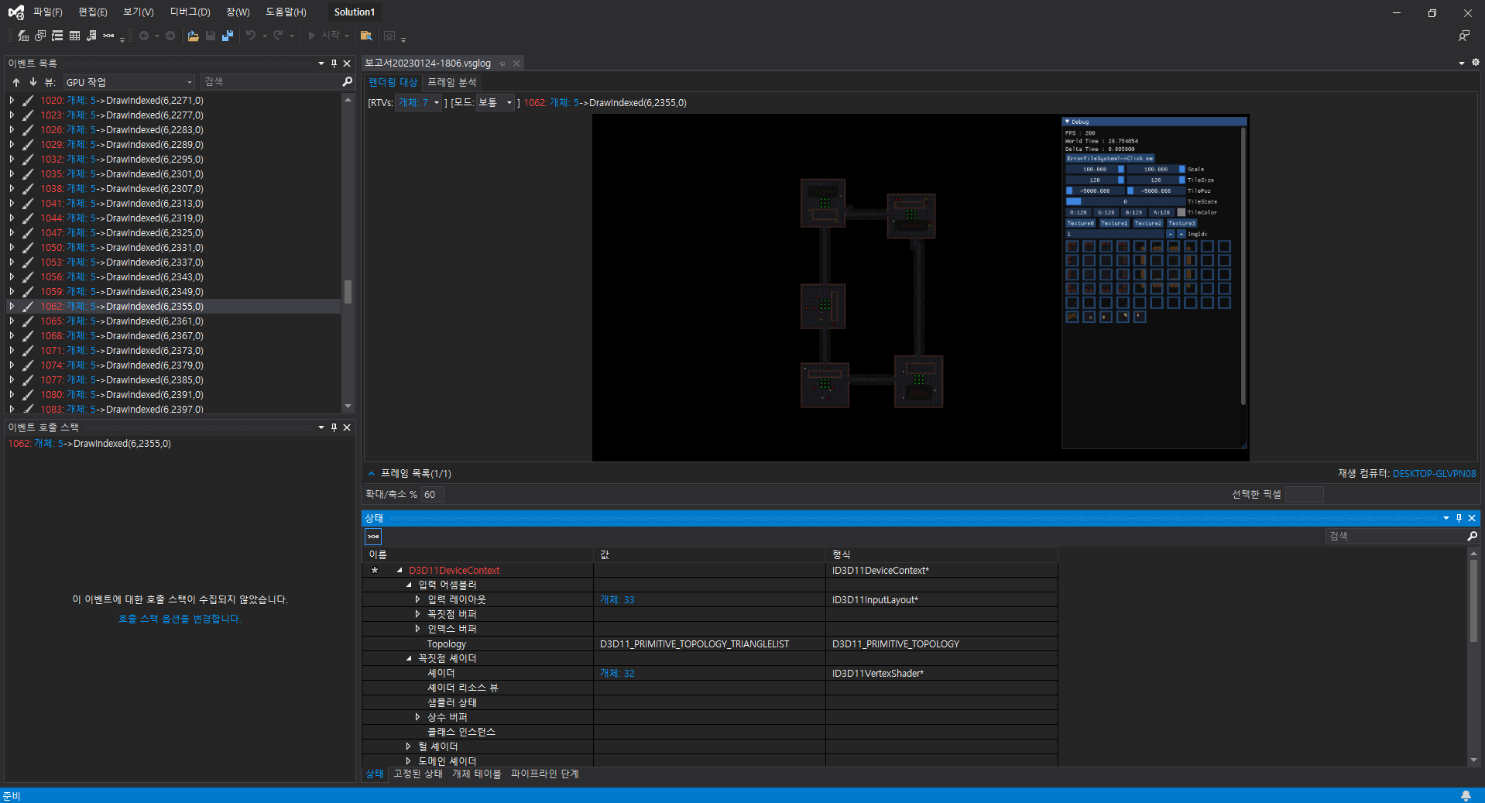Image resolution: width=1485 pixels, height=803 pixels.
Task: Click the search magnifier in event list
Action: 348,81
